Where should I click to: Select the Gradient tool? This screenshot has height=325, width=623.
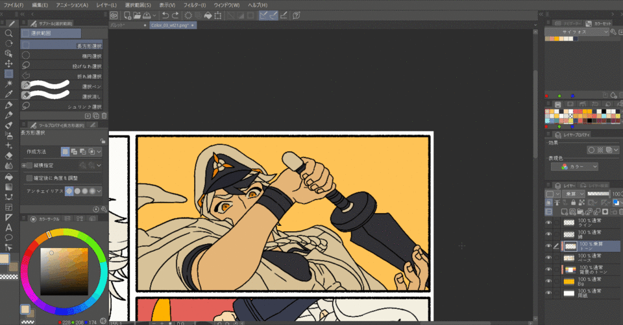tap(8, 186)
